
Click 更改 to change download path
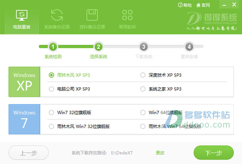click(x=160, y=153)
